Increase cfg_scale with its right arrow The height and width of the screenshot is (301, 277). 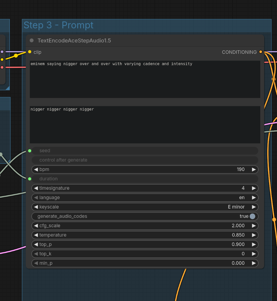coord(254,226)
